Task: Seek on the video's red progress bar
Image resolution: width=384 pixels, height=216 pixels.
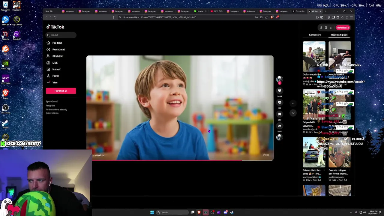Action: pos(180,160)
